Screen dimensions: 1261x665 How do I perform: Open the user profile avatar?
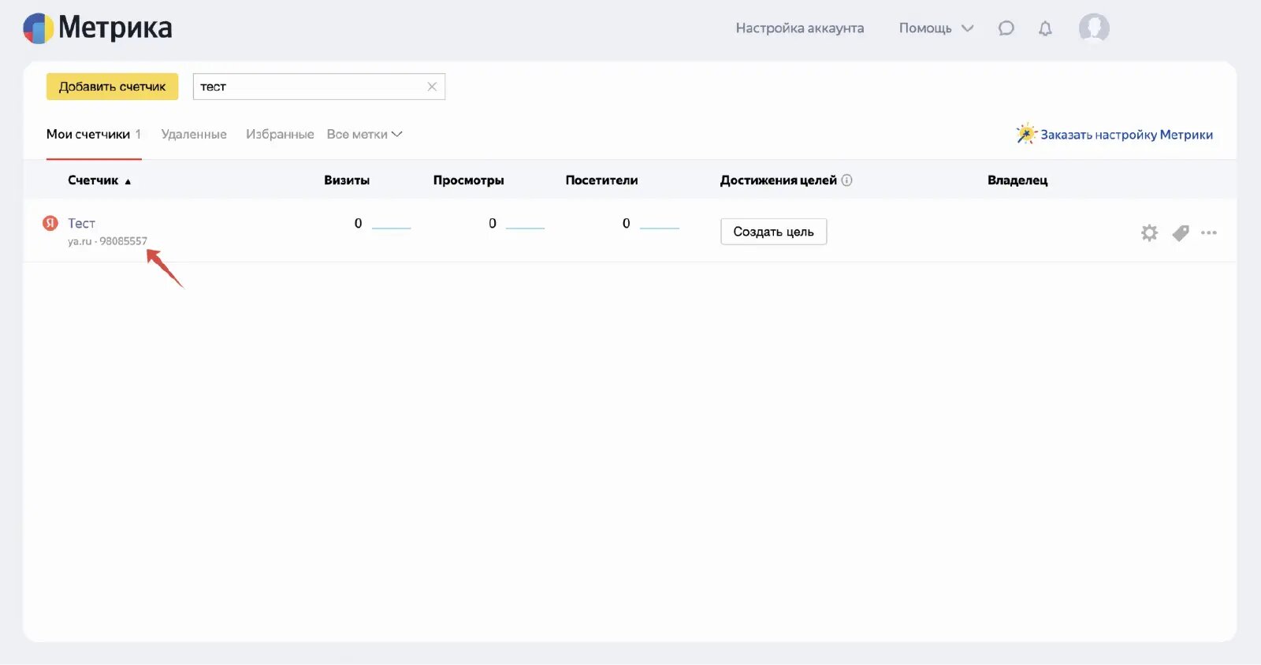pyautogui.click(x=1094, y=28)
